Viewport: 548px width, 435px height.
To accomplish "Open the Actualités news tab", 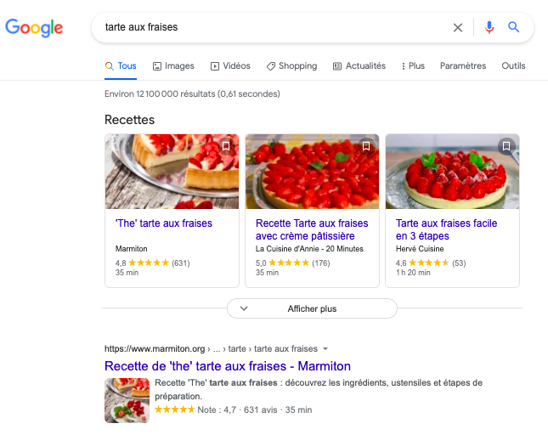I will point(359,65).
